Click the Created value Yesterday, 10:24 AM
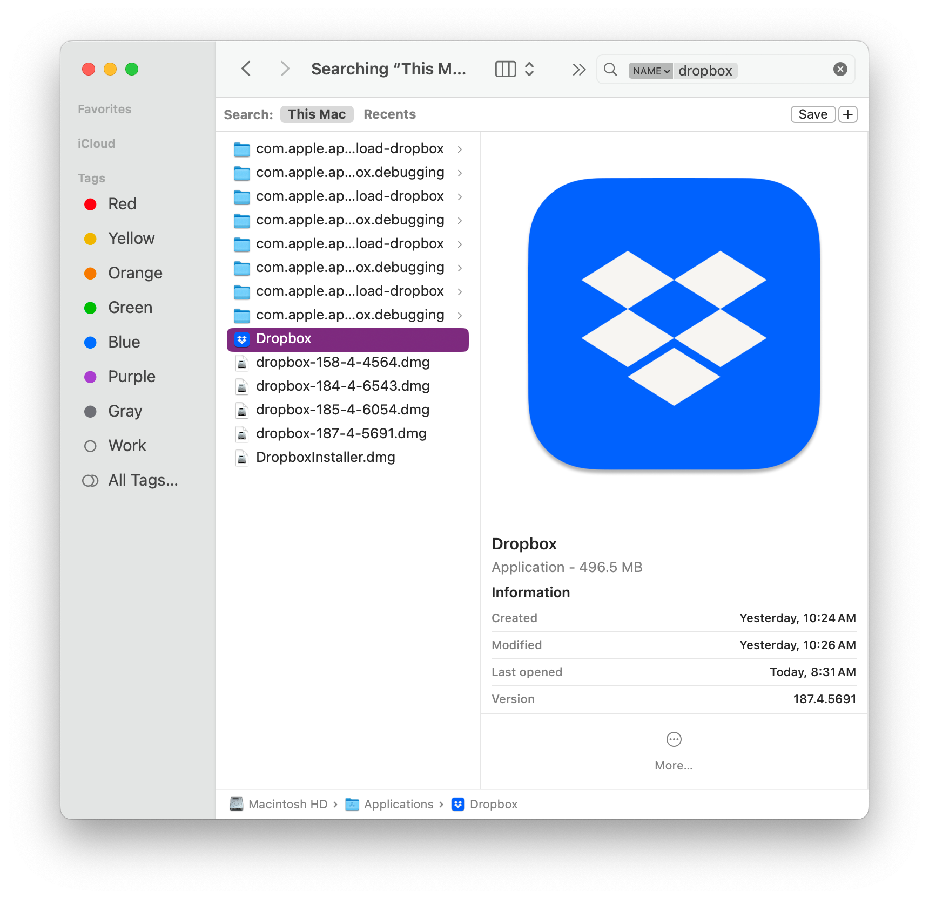929x899 pixels. tap(798, 618)
